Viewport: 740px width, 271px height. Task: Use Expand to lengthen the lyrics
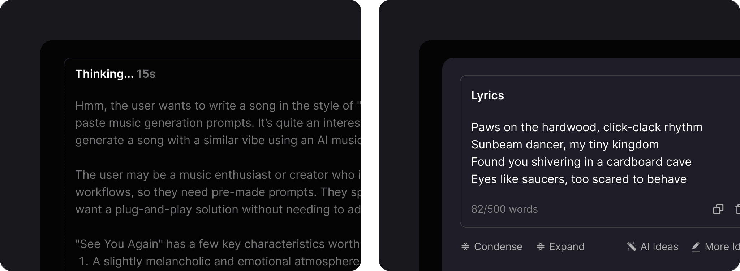[561, 246]
